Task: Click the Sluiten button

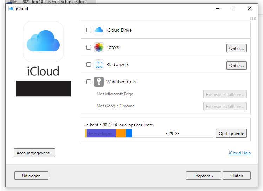Action: (x=237, y=176)
